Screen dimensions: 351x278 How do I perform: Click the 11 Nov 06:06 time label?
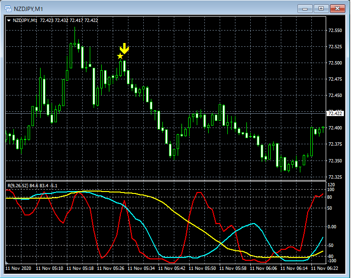[x=264, y=268]
